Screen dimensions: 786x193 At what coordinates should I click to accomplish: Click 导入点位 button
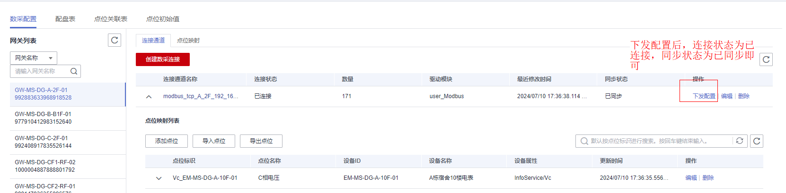(x=214, y=141)
